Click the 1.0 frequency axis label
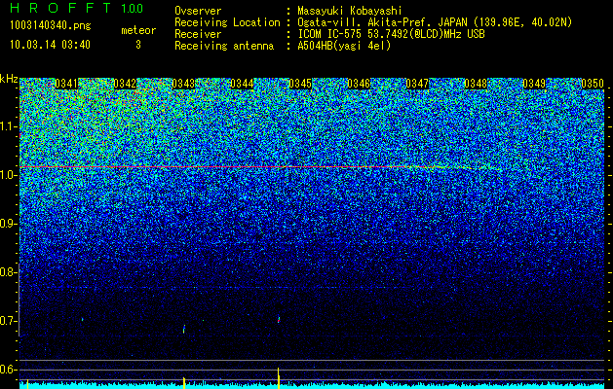Screen dimensions: 613x389 (x=8, y=175)
